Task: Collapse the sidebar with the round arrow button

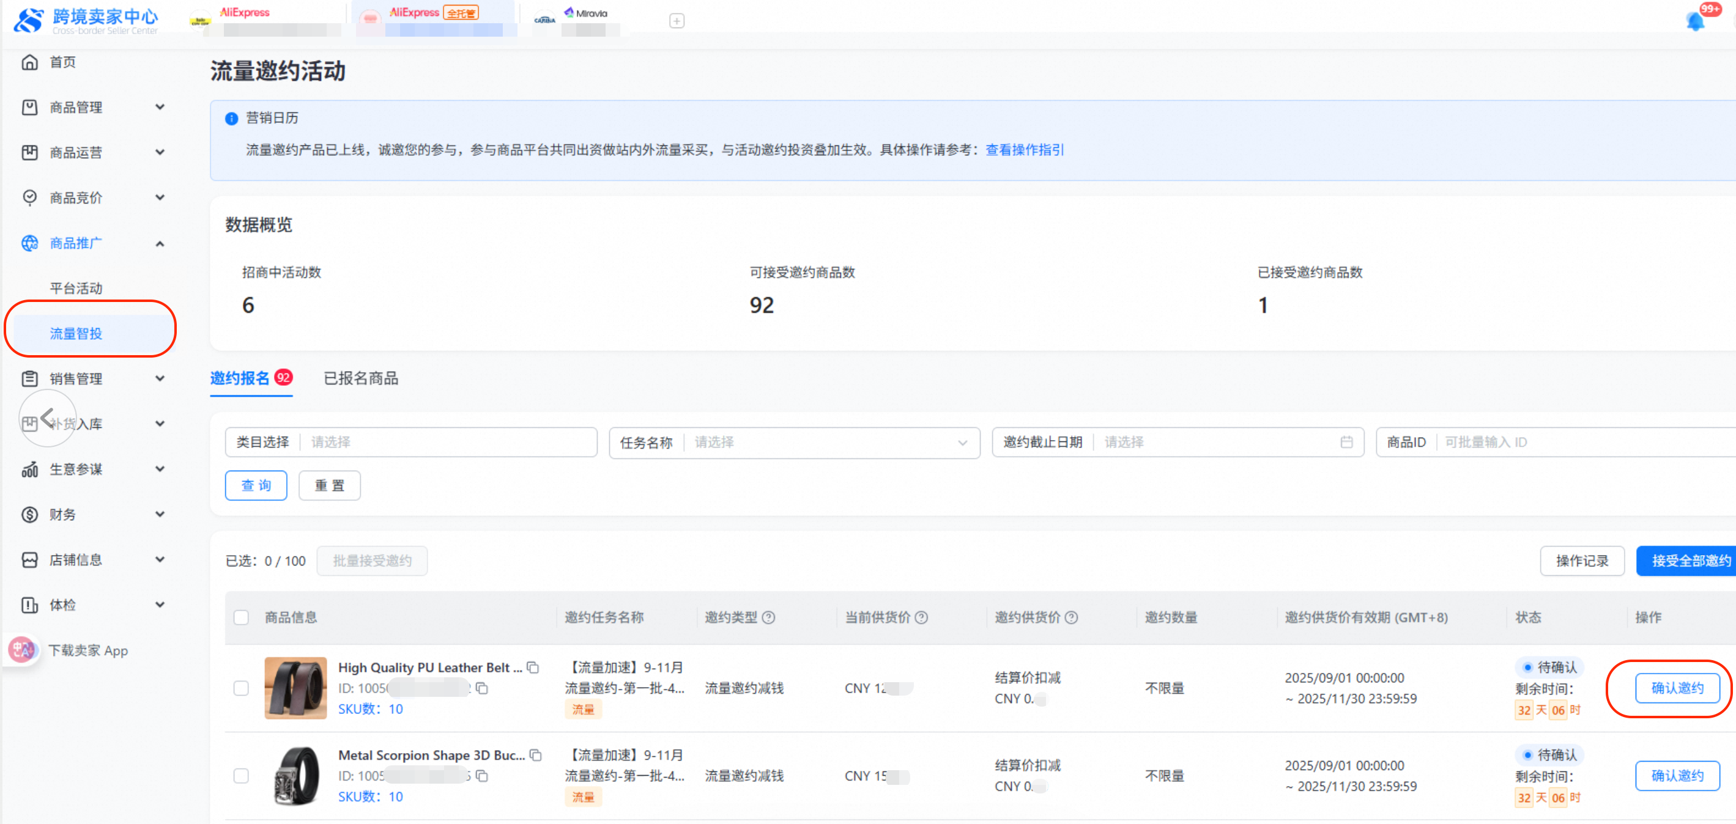Action: tap(47, 418)
